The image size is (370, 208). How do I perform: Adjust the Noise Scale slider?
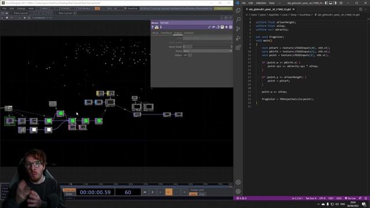point(208,47)
